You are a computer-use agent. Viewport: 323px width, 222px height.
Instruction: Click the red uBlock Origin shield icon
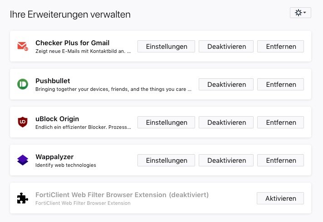click(22, 122)
